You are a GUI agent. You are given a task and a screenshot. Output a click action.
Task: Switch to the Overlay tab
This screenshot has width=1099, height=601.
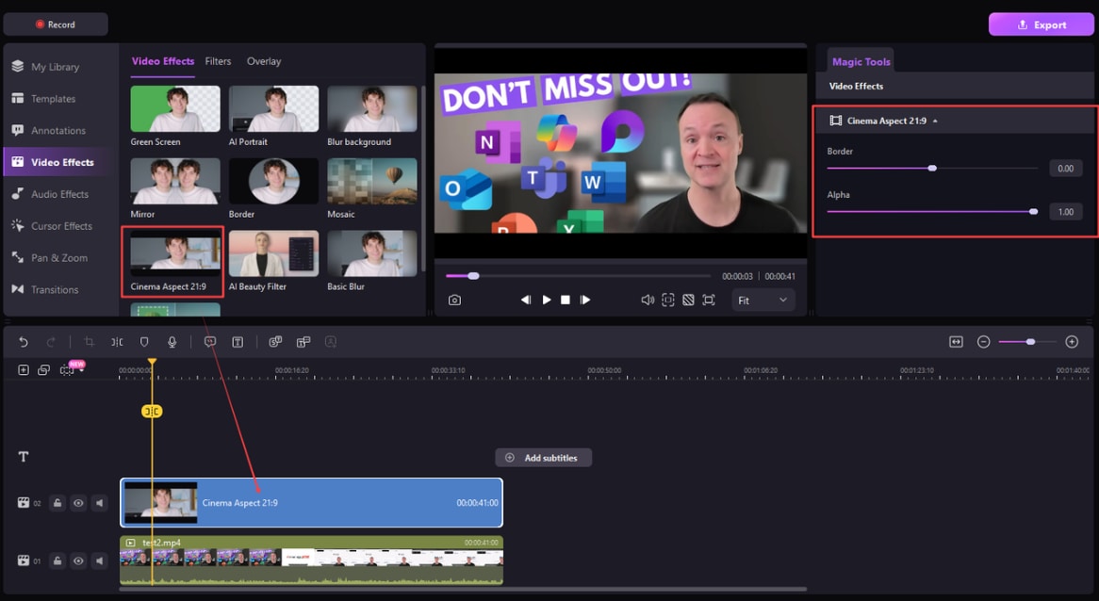[264, 61]
